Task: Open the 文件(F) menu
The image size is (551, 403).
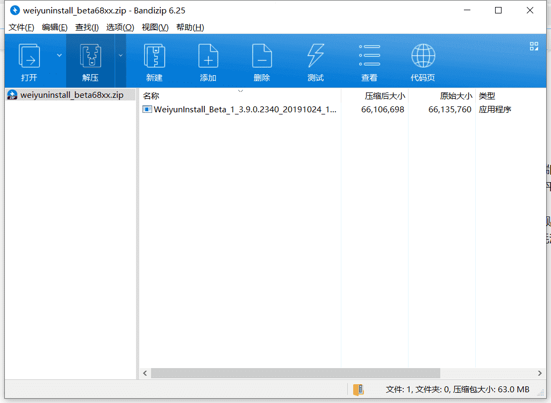Action: (x=21, y=27)
